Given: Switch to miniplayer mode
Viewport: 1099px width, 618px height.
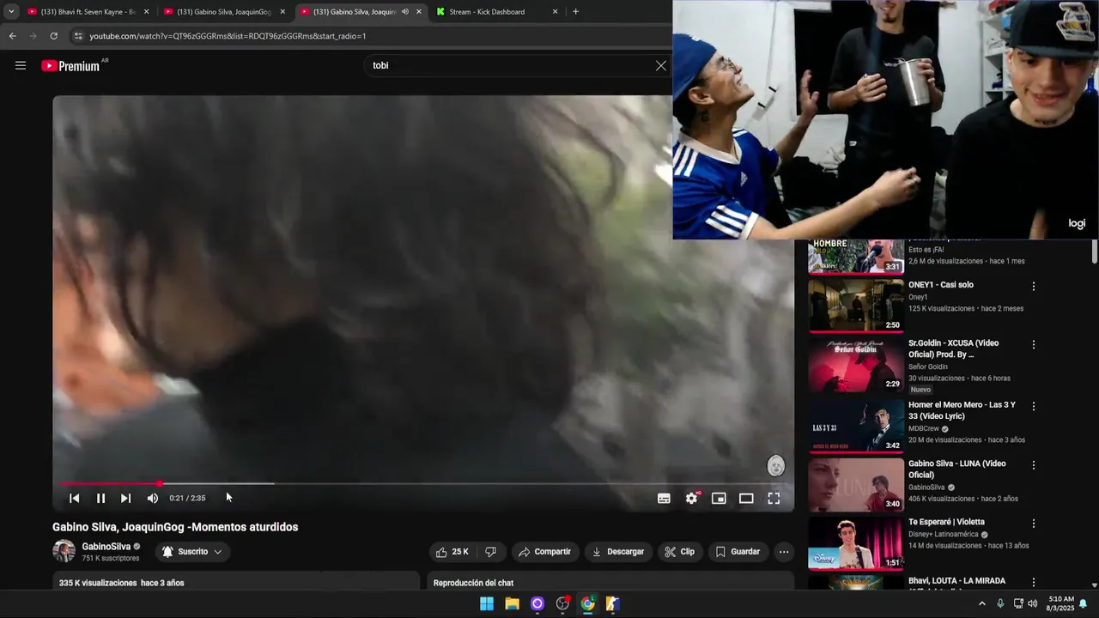Looking at the screenshot, I should (x=719, y=498).
